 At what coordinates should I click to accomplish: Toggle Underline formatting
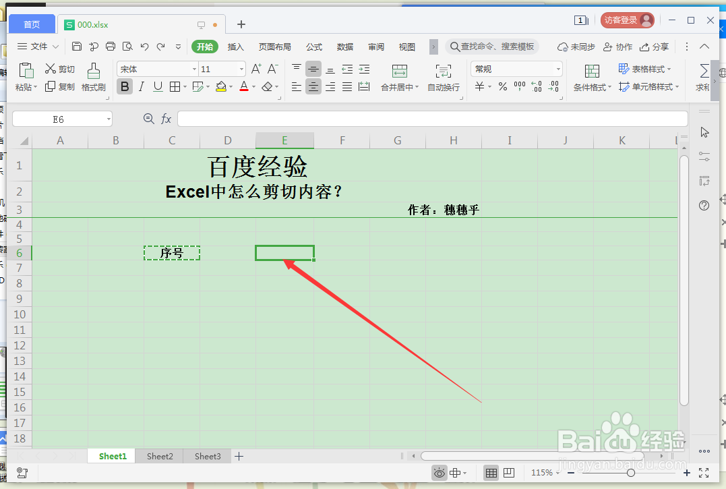click(158, 86)
